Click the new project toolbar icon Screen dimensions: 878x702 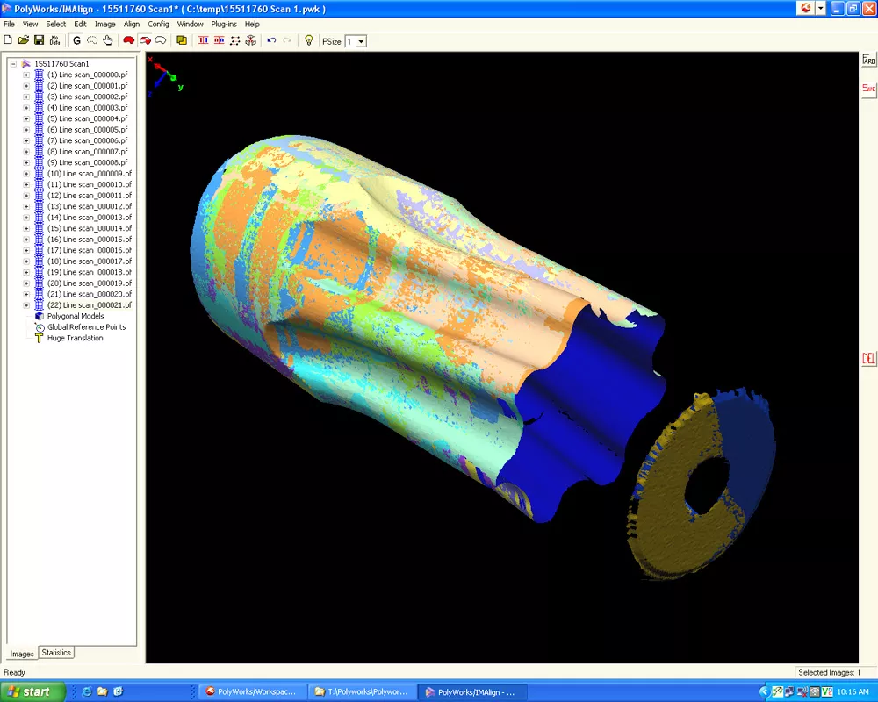(8, 40)
